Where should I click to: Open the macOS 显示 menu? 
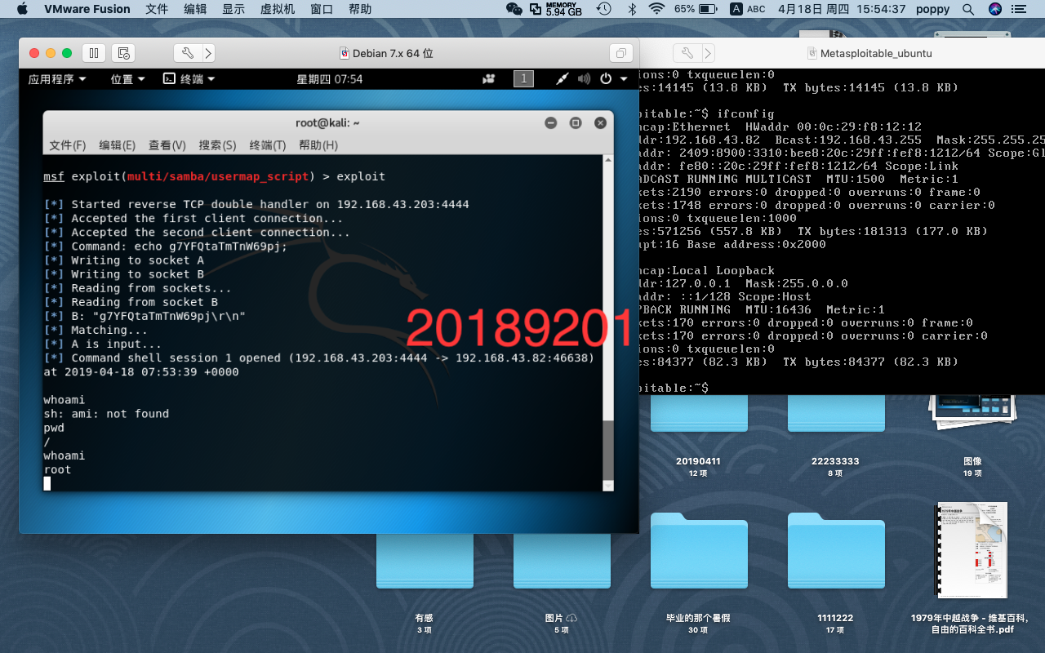click(233, 9)
